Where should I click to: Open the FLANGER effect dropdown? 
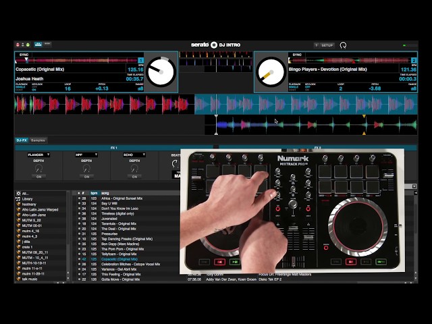point(38,155)
